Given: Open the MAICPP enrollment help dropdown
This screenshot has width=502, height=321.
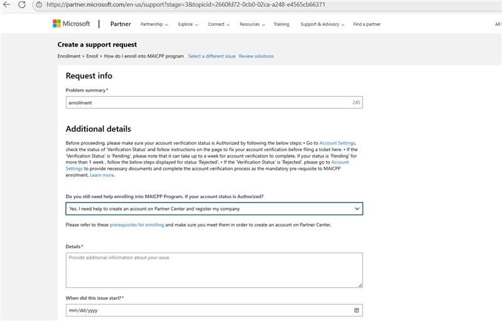Looking at the screenshot, I should point(214,209).
